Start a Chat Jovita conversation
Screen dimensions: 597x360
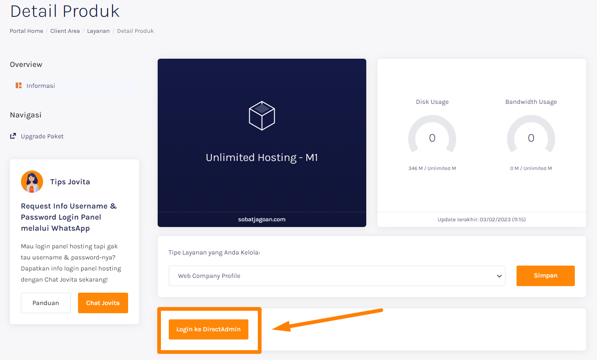103,303
